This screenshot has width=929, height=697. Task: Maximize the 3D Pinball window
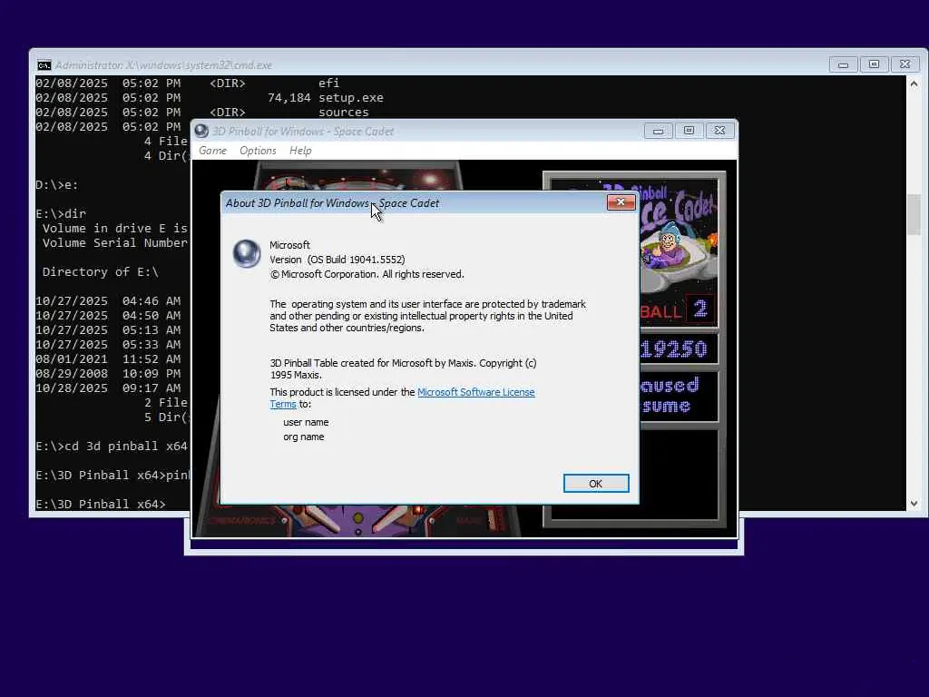click(x=689, y=131)
